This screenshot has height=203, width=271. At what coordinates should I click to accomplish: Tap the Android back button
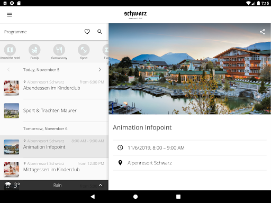(x=93, y=197)
